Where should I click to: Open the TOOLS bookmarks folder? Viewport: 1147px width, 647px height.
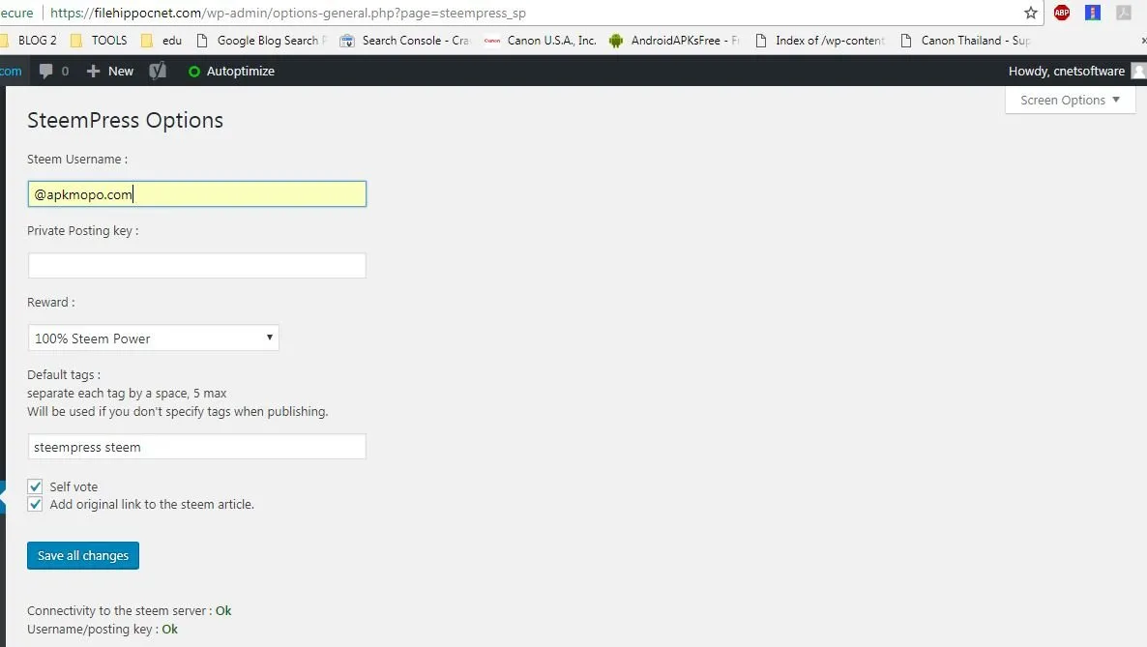[98, 41]
